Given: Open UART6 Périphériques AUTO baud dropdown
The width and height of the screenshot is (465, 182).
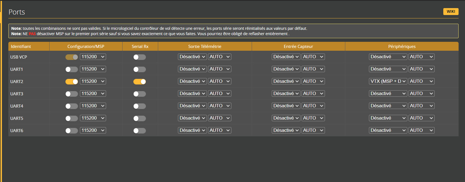Looking at the screenshot, I should click(x=421, y=130).
